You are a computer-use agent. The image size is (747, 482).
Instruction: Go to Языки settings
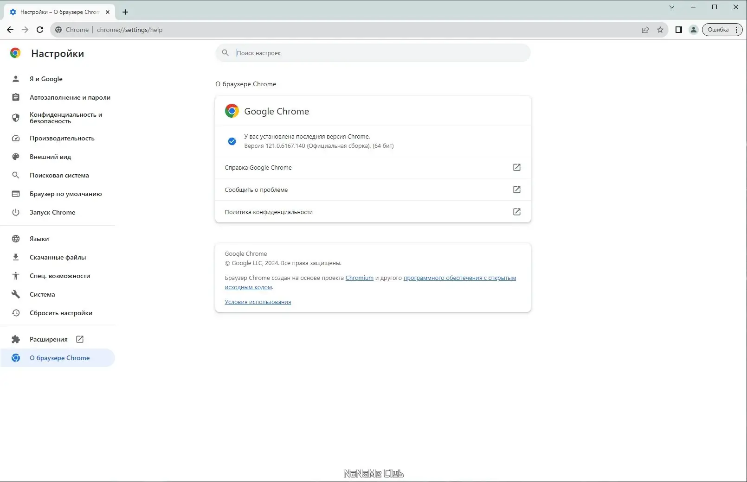(x=58, y=239)
